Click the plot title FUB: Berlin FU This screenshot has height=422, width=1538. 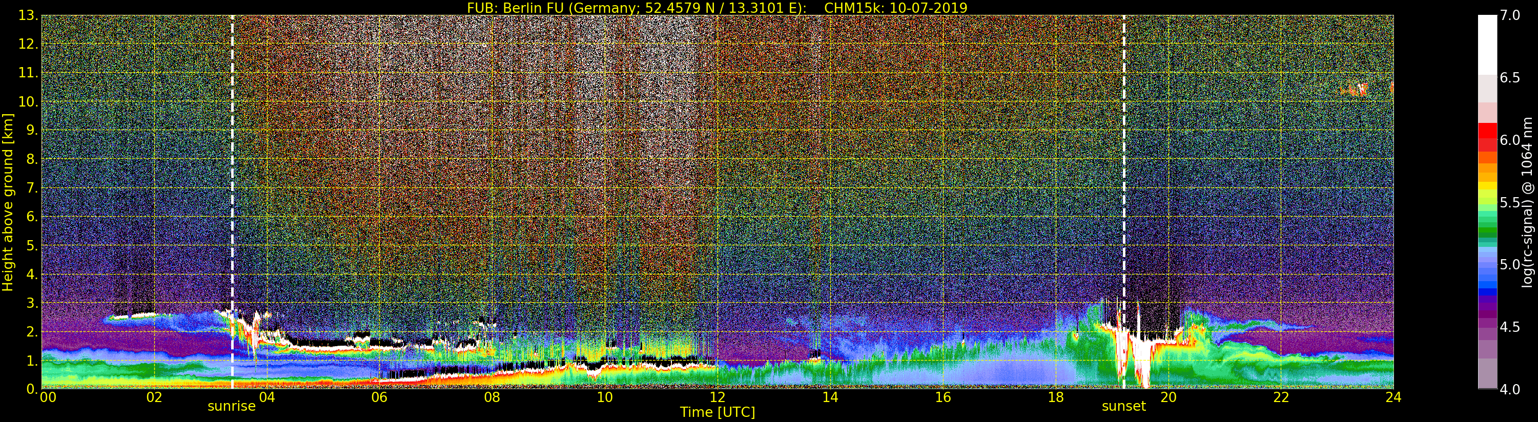[716, 8]
